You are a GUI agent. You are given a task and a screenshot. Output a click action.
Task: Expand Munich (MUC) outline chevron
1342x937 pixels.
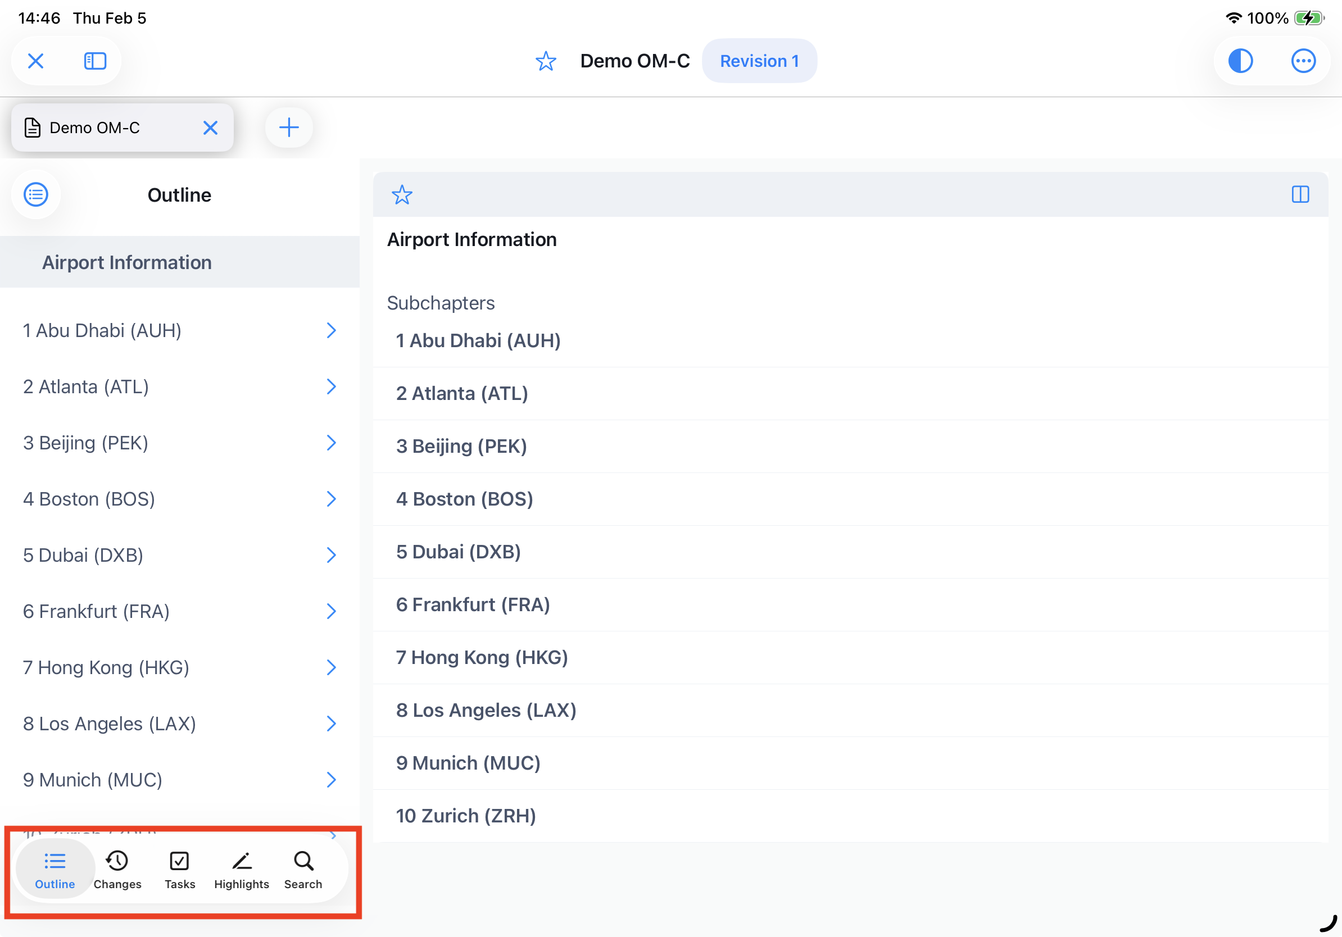click(331, 779)
